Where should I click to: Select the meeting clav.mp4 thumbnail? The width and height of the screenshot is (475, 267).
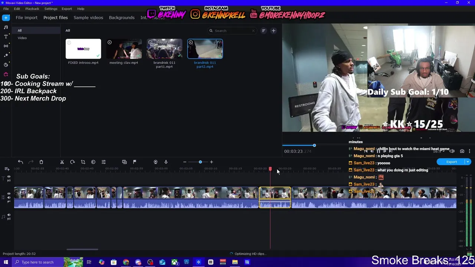(x=124, y=49)
